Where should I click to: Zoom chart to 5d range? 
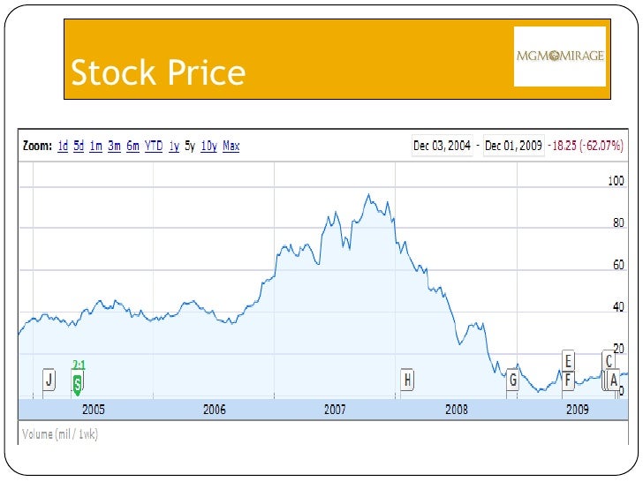pyautogui.click(x=79, y=146)
